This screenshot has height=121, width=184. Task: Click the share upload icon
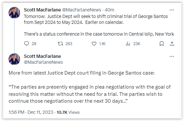(172, 43)
